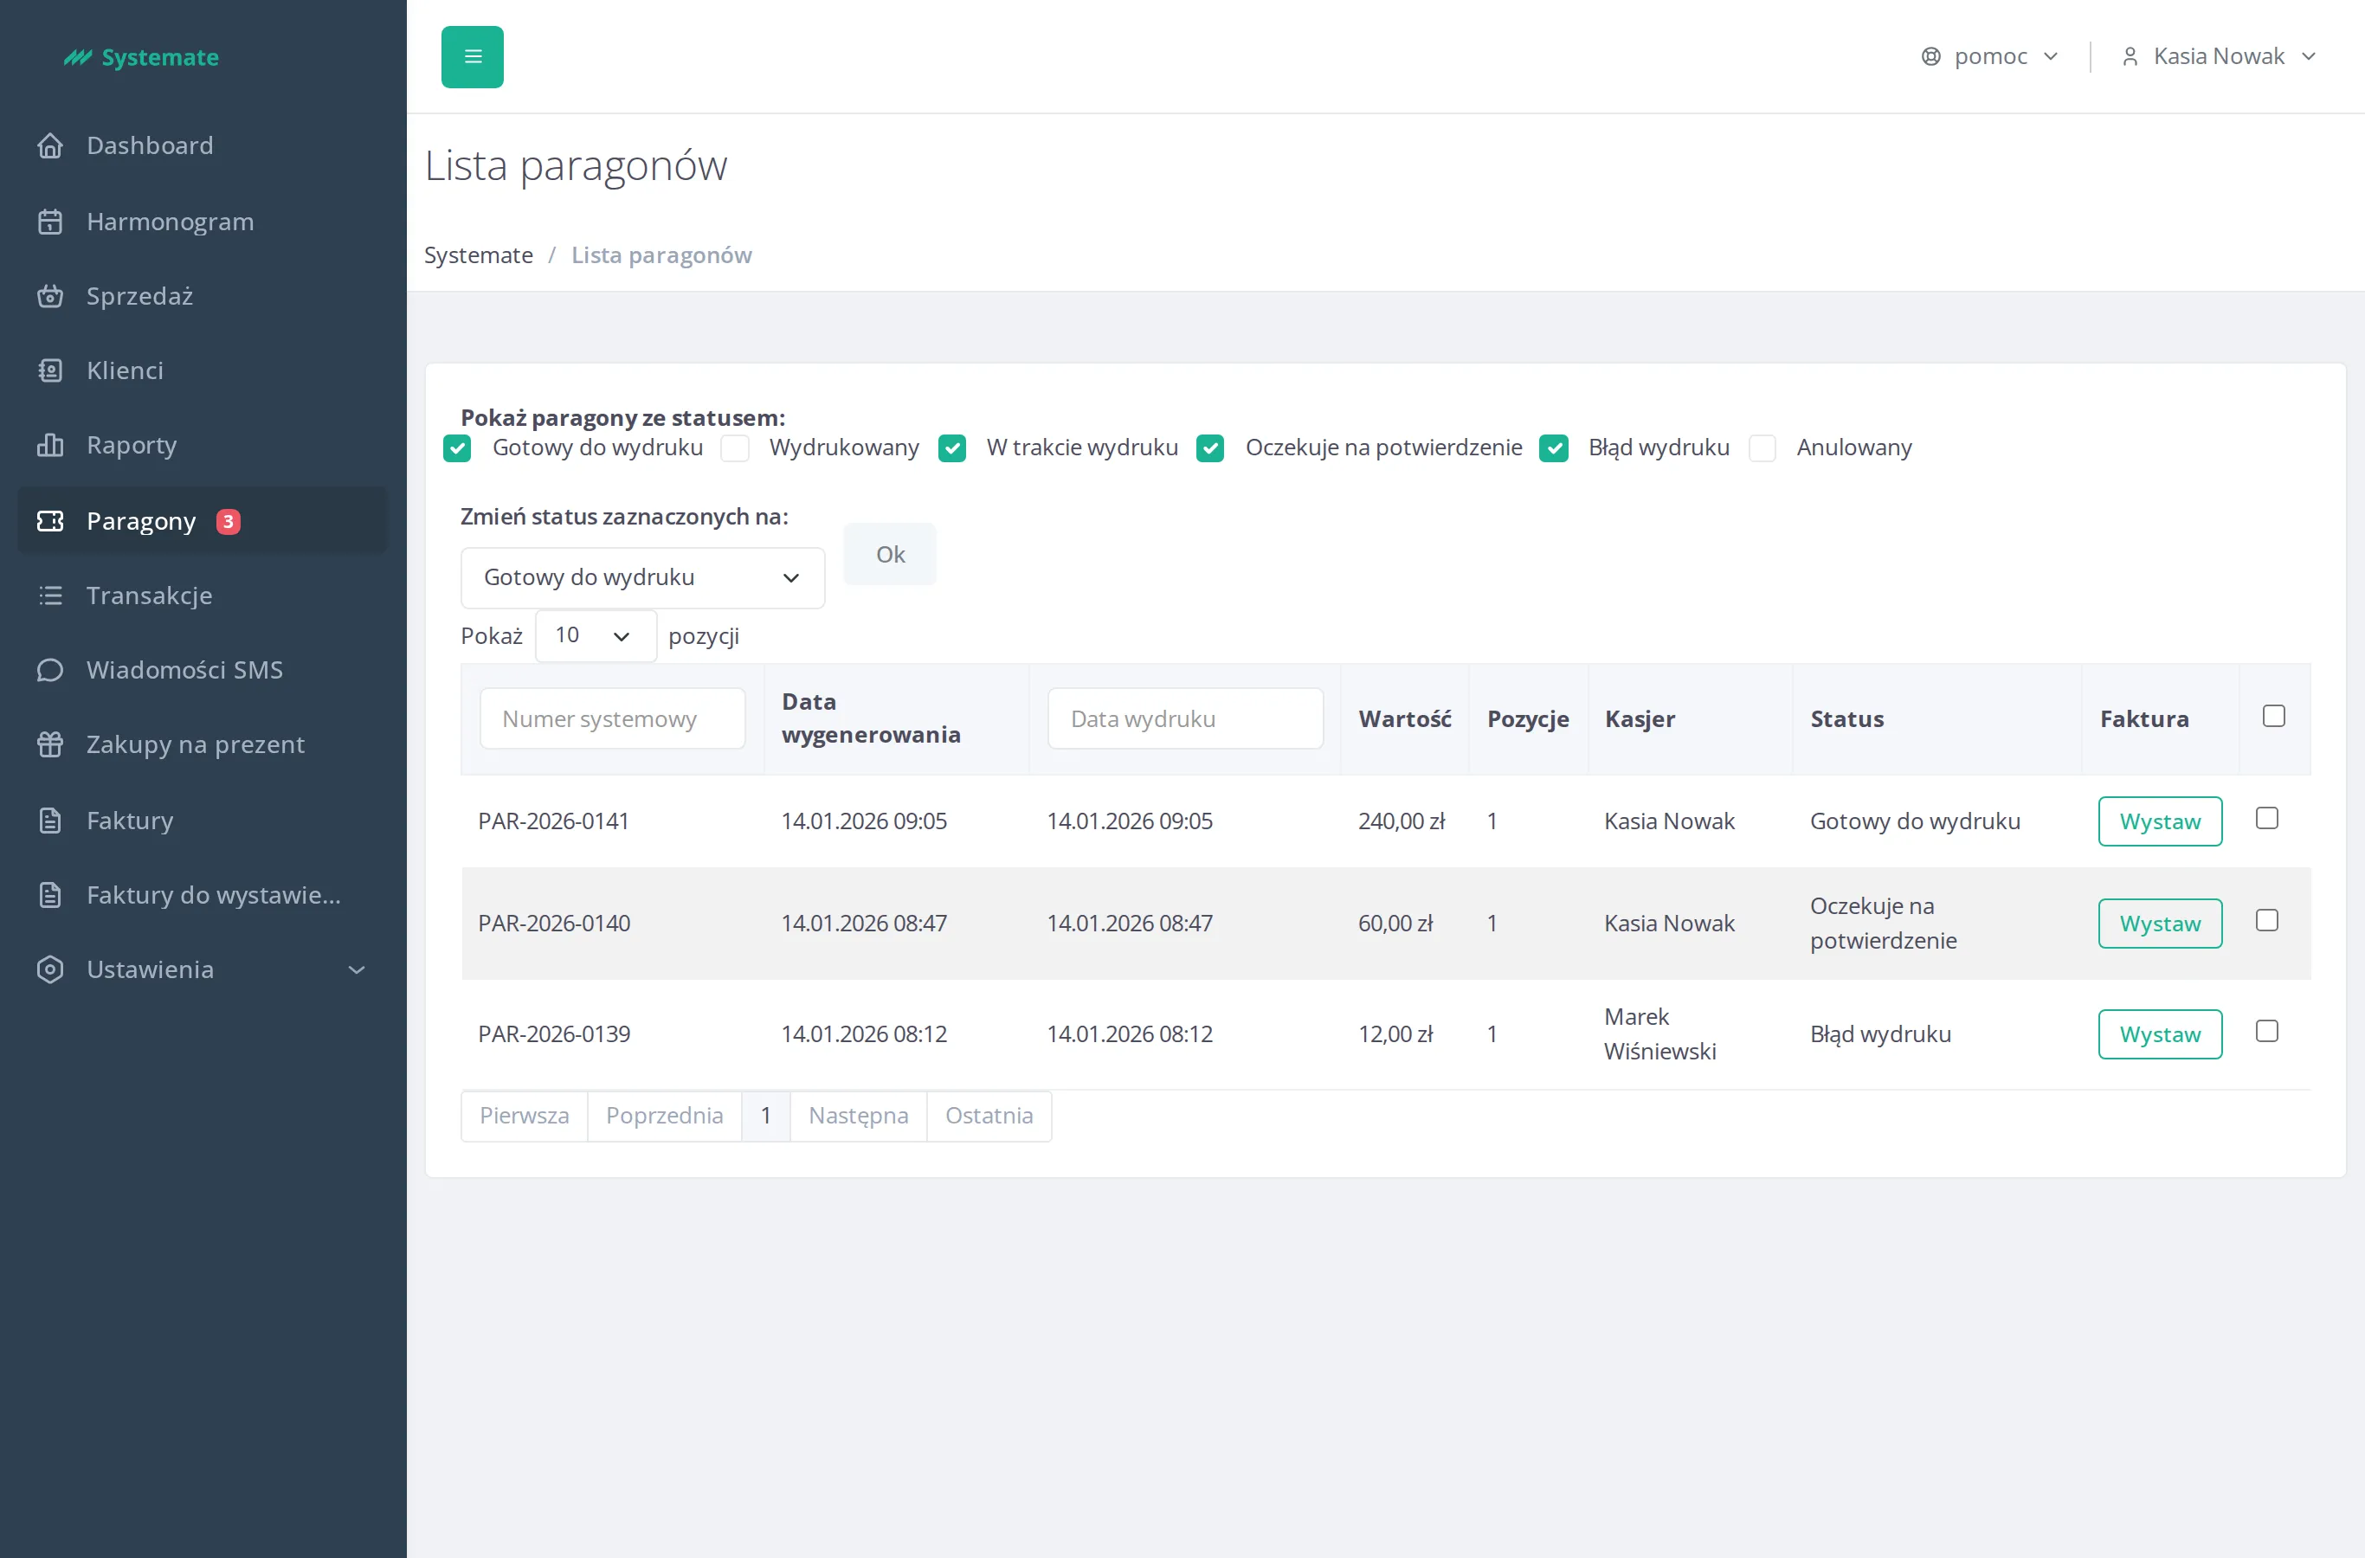Sort by the Wartość column header
The height and width of the screenshot is (1558, 2365).
[1405, 719]
